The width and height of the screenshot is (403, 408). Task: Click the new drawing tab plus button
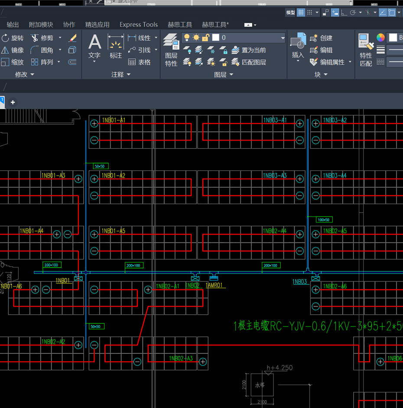[13, 102]
